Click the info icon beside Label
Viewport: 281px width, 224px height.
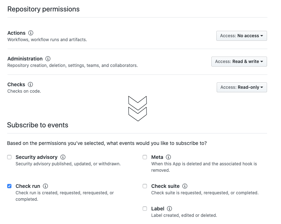point(169,209)
